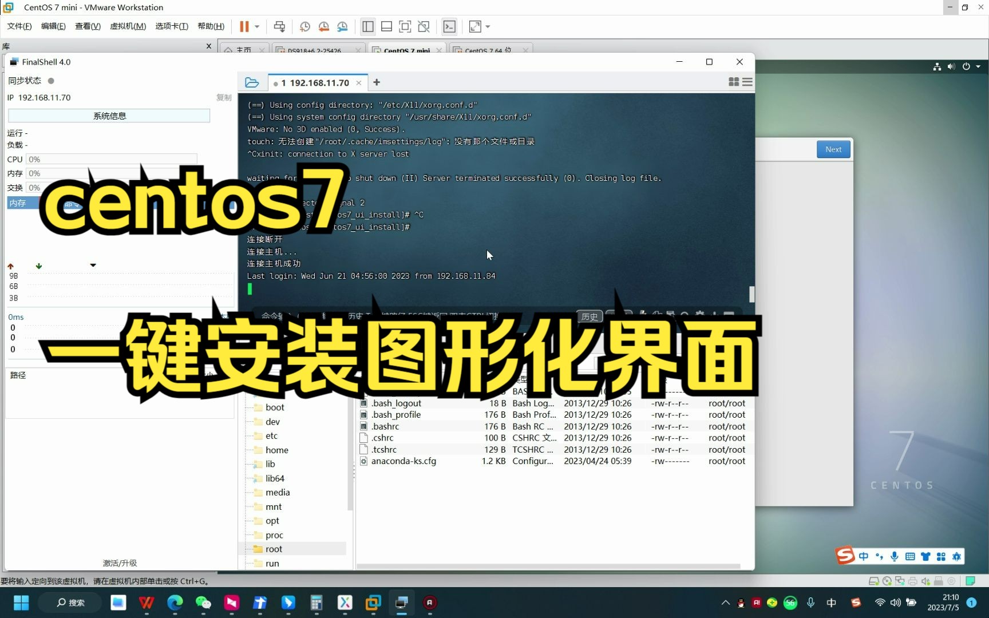Take a snapshot of the VM
Viewport: 989px width, 618px height.
pos(304,26)
